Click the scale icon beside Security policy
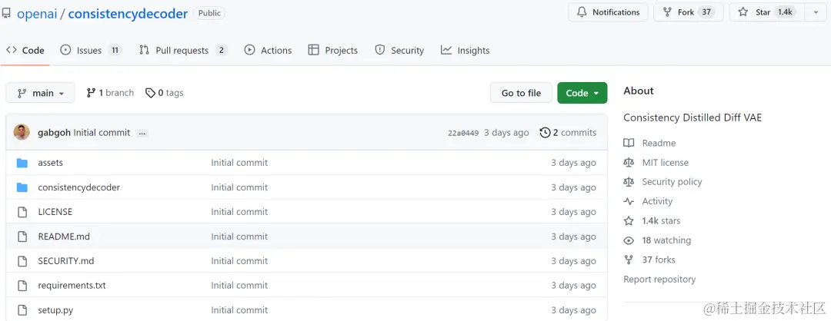 click(x=629, y=182)
